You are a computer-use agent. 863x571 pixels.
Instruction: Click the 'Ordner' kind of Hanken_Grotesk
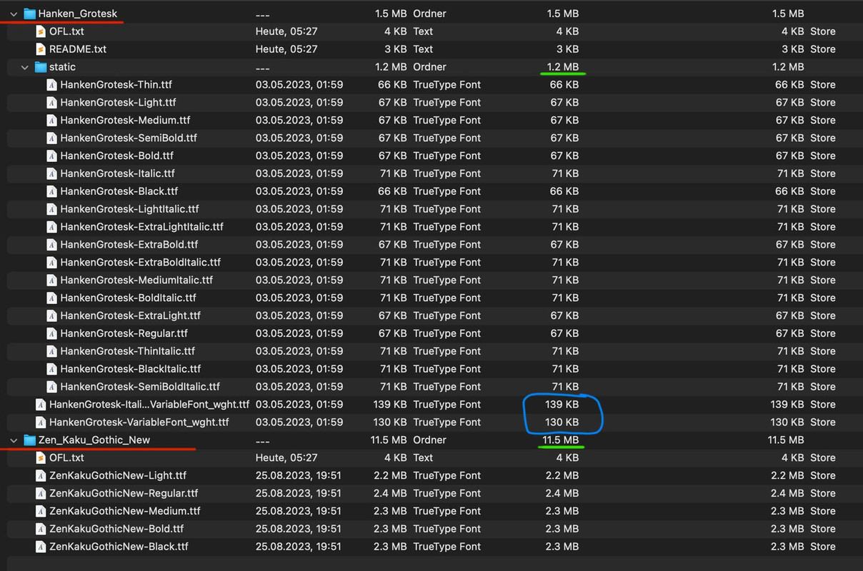coord(429,14)
